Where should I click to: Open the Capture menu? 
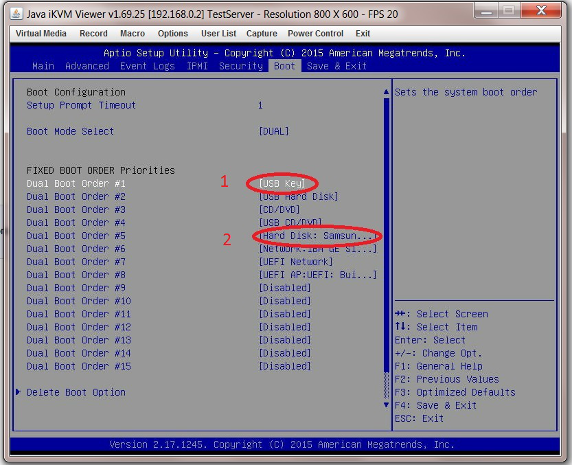tap(262, 33)
